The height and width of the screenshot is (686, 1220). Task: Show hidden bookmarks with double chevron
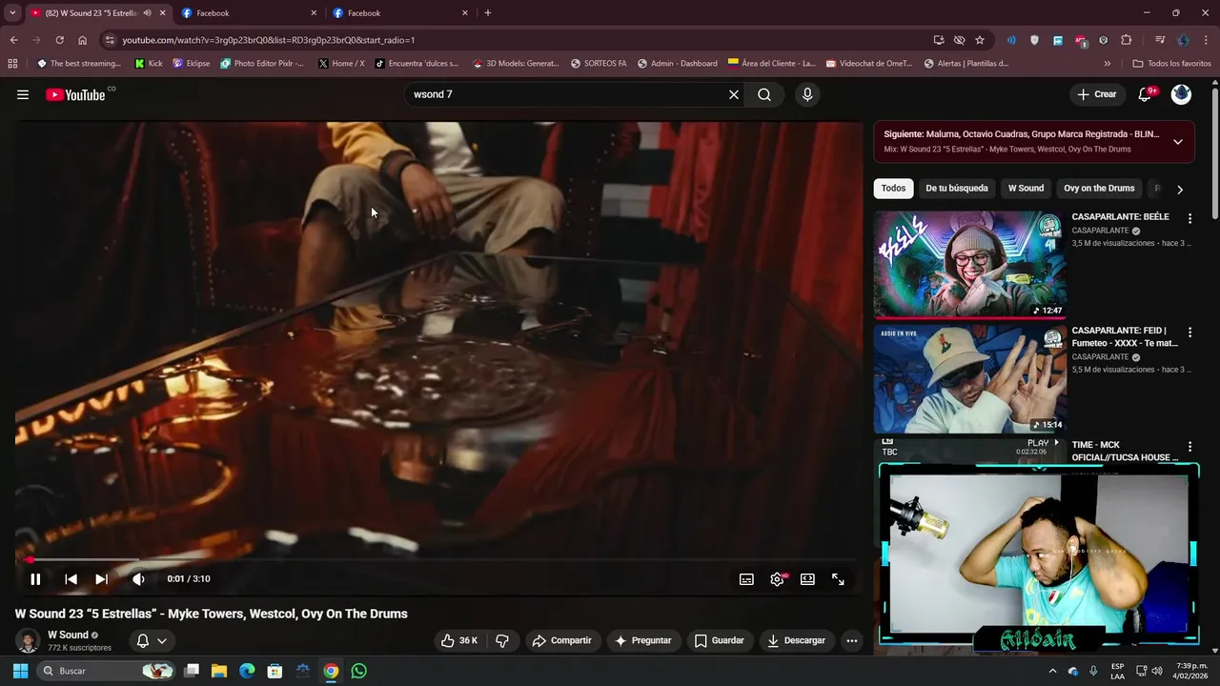[1107, 64]
